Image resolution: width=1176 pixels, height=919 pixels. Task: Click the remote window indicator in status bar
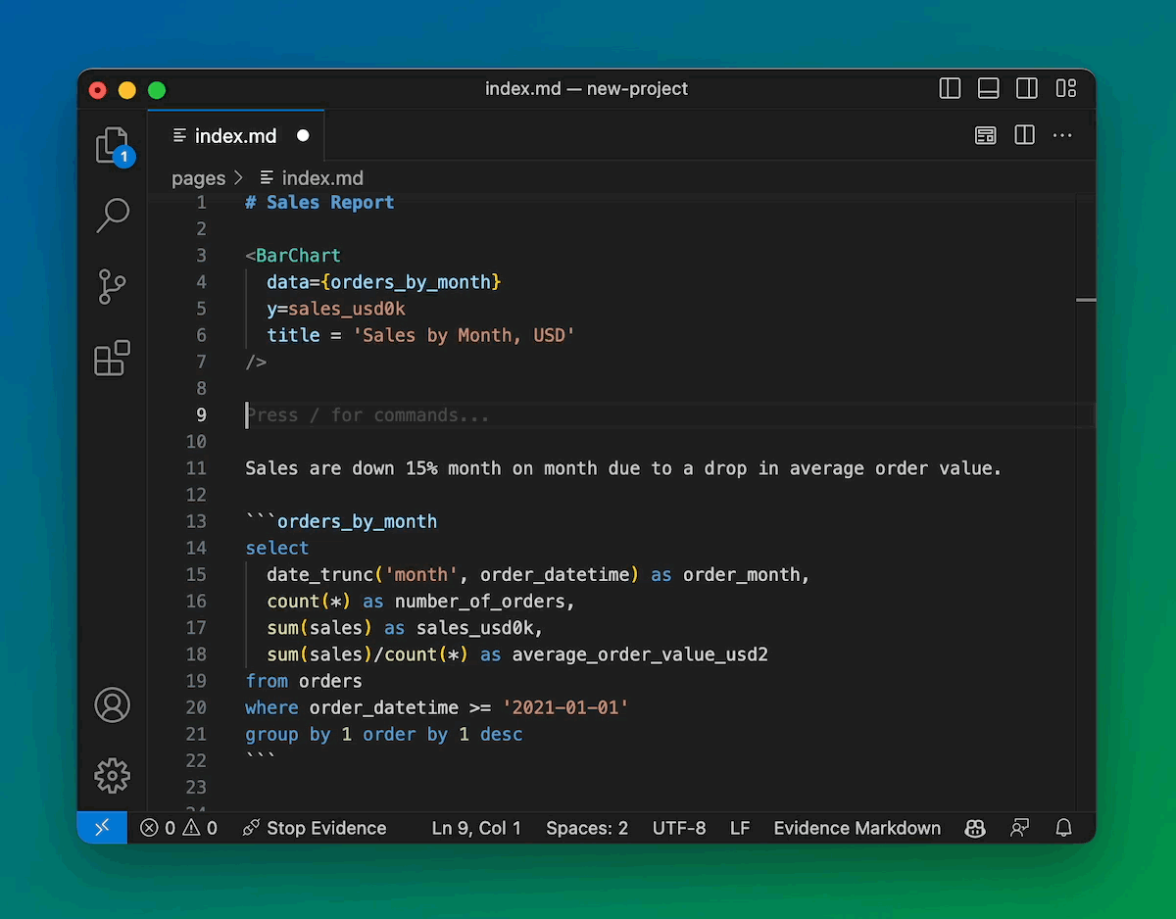point(103,828)
